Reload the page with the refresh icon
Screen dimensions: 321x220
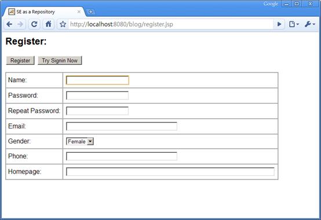(34, 24)
